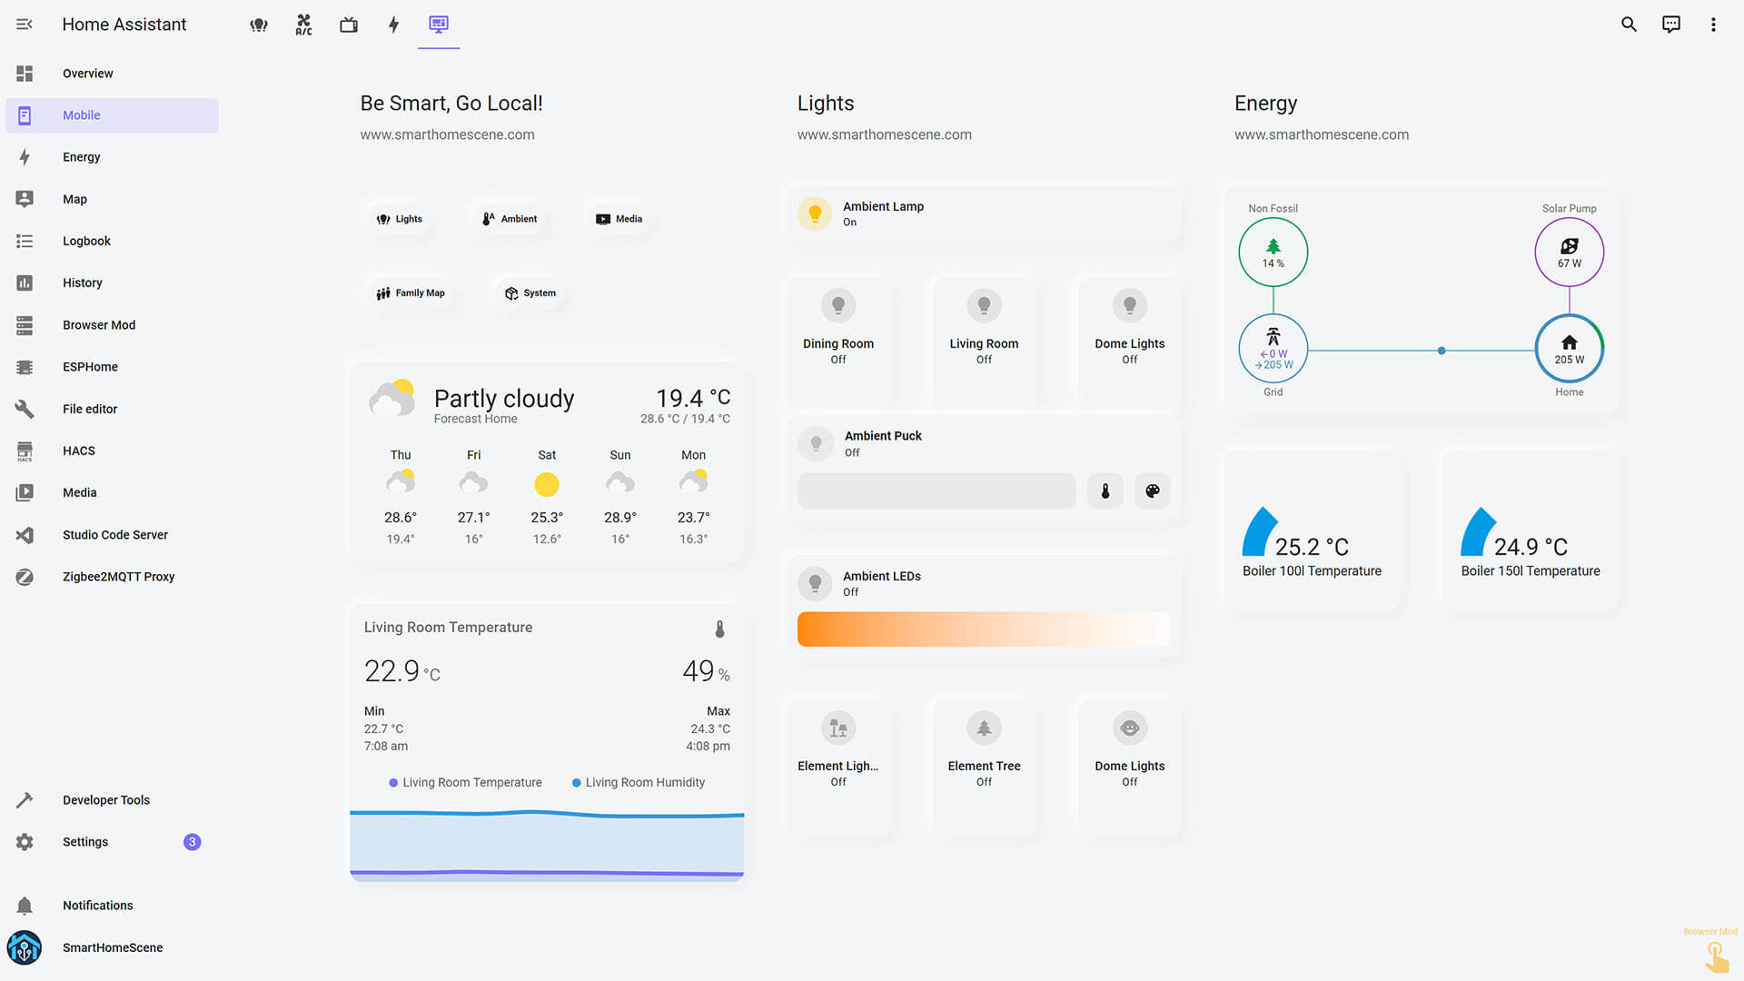Click the Family Map chip button

411,293
